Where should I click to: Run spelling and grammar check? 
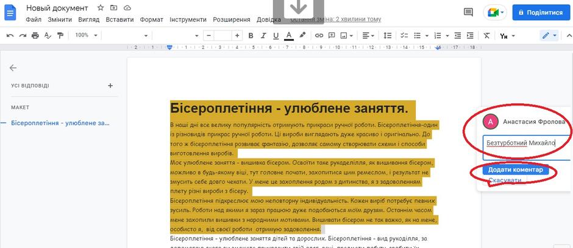coord(48,35)
